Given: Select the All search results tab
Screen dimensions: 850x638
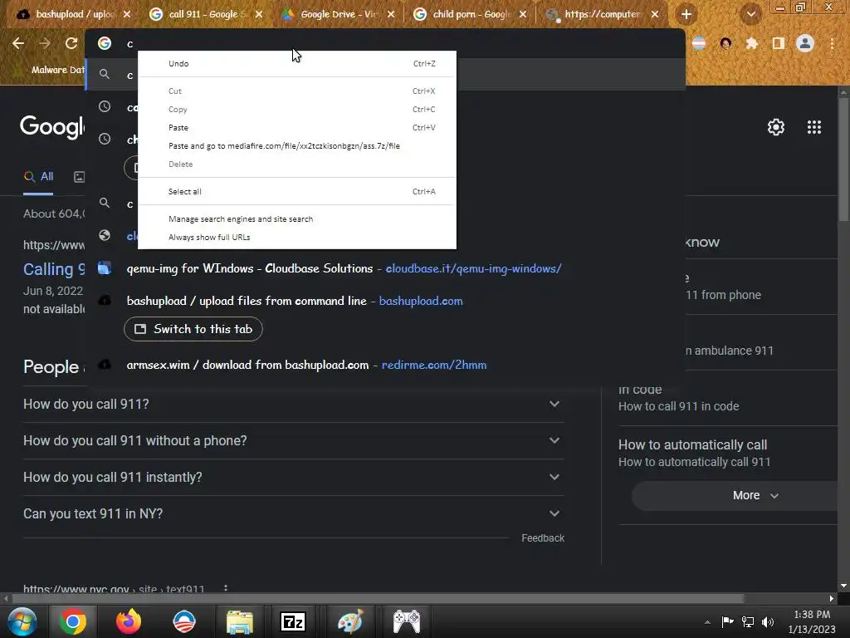Looking at the screenshot, I should click(x=38, y=177).
